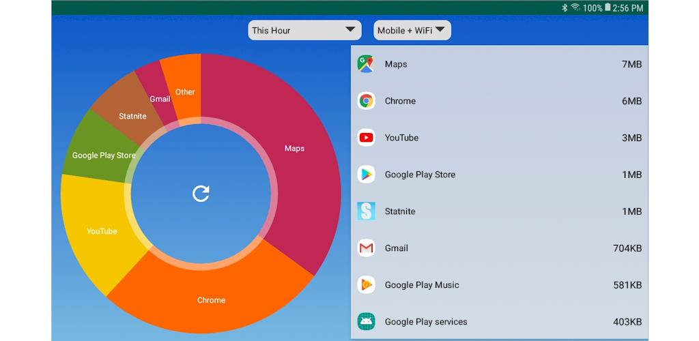Image resolution: width=699 pixels, height=341 pixels.
Task: Click the 7MB usage value
Action: pyautogui.click(x=631, y=64)
